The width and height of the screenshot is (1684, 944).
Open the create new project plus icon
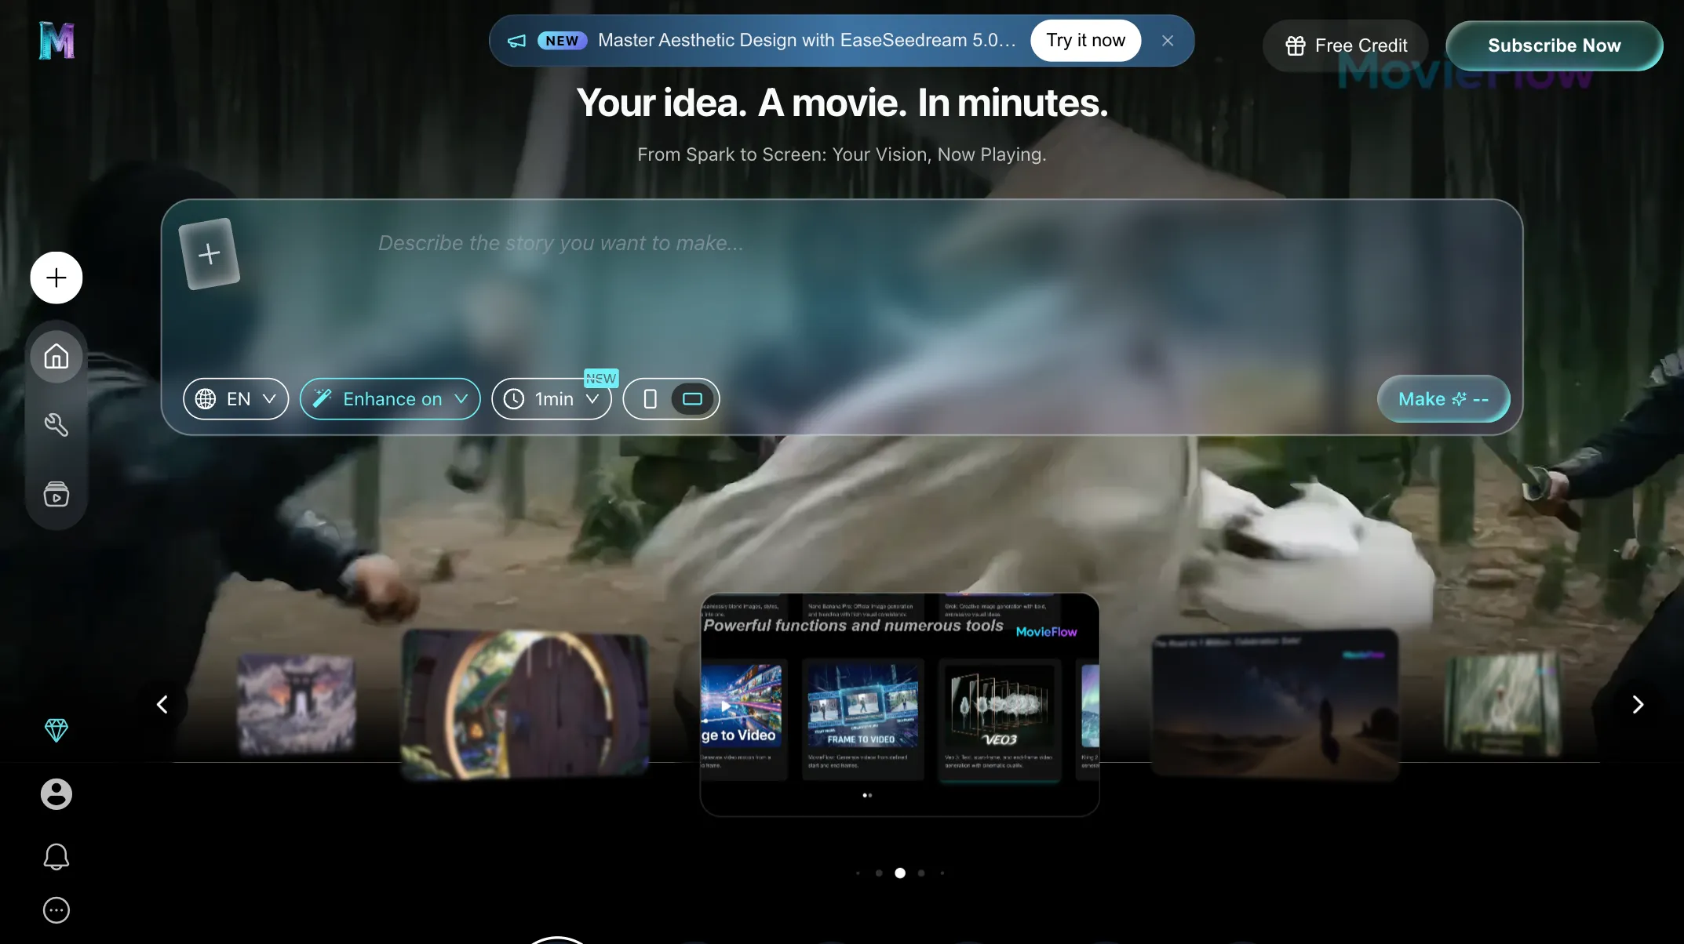56,277
